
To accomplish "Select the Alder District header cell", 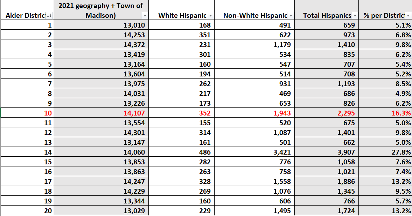I will 27,10.
